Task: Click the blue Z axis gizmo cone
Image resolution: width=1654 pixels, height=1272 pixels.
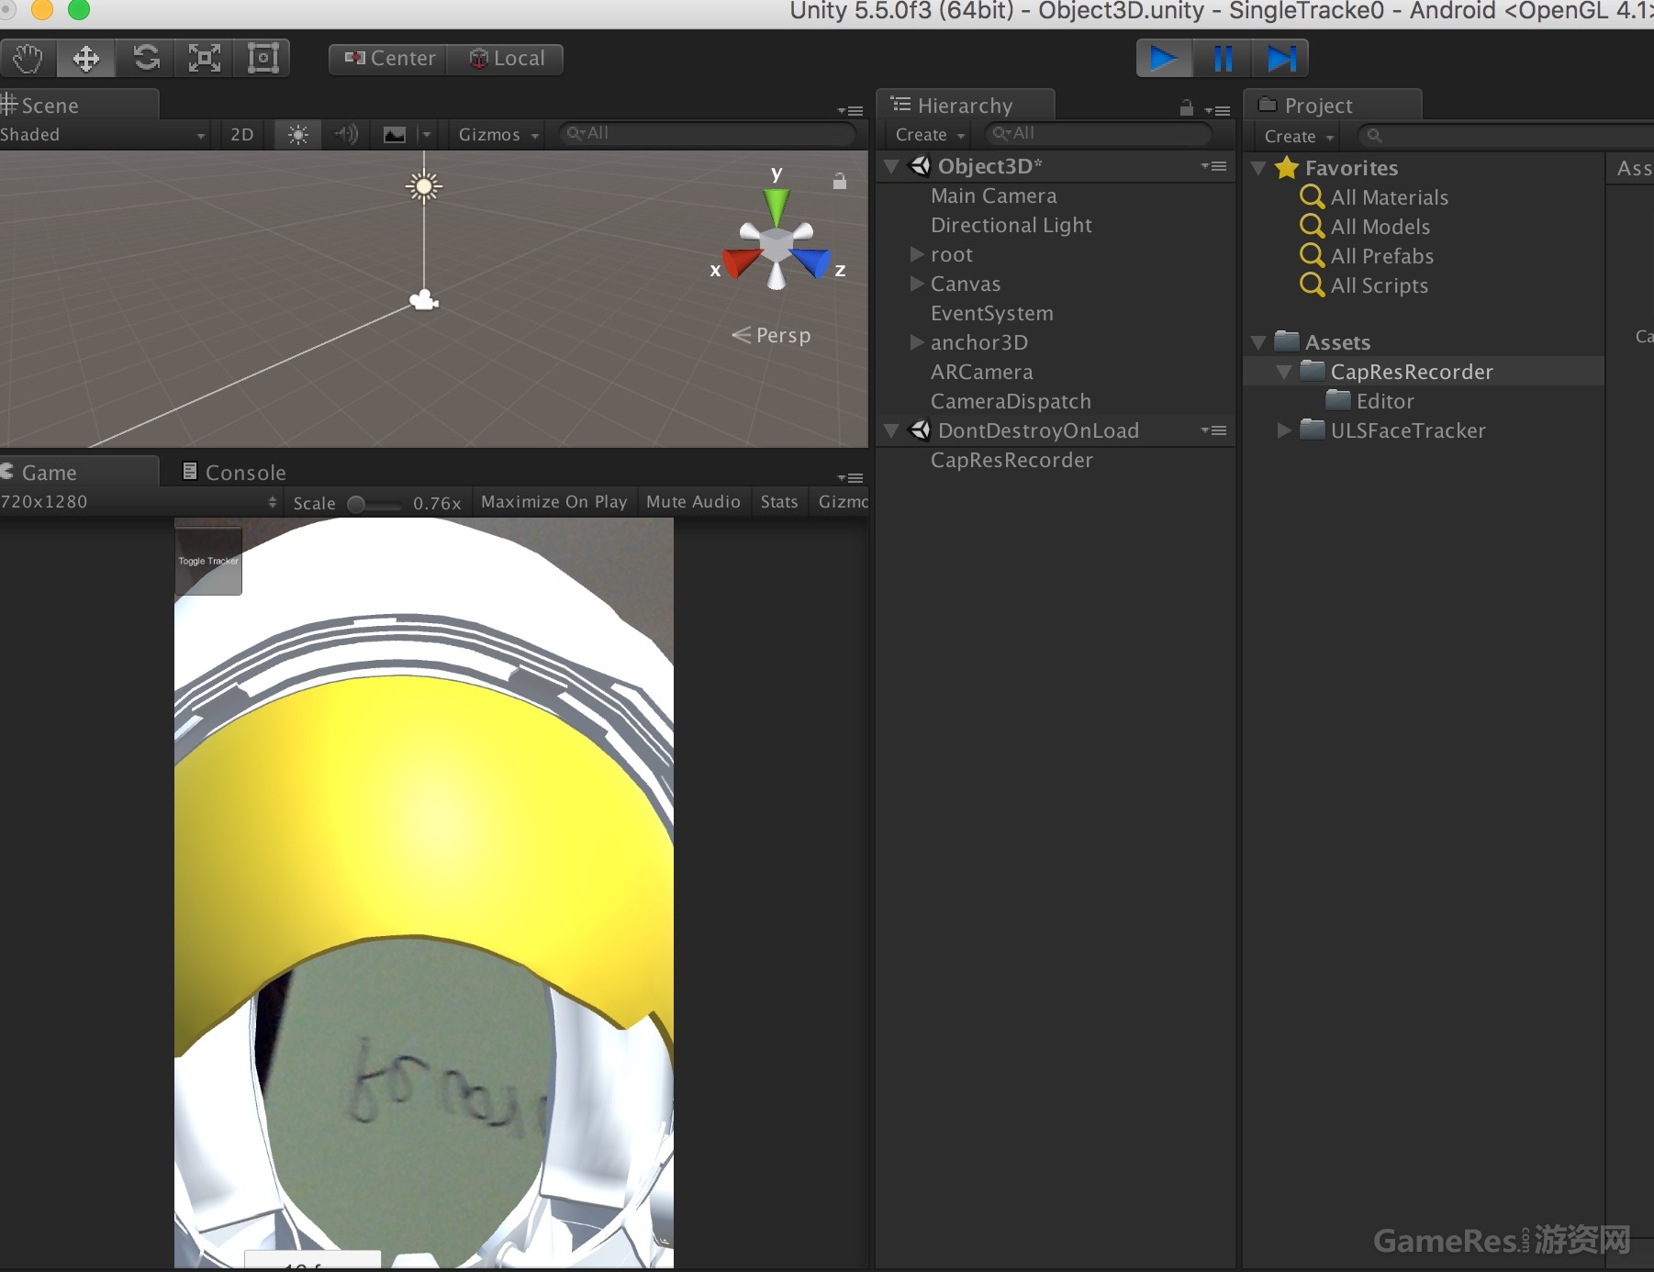Action: coord(811,262)
